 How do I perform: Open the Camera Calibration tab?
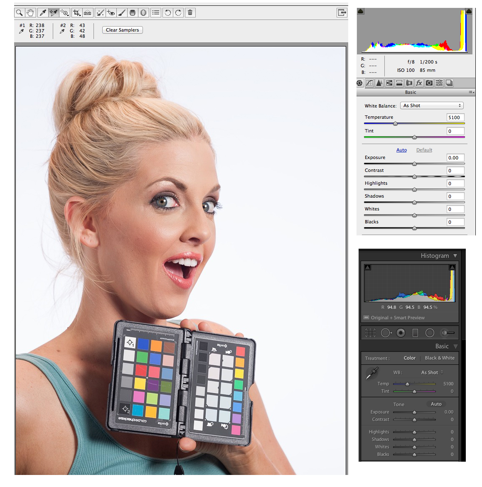point(429,83)
